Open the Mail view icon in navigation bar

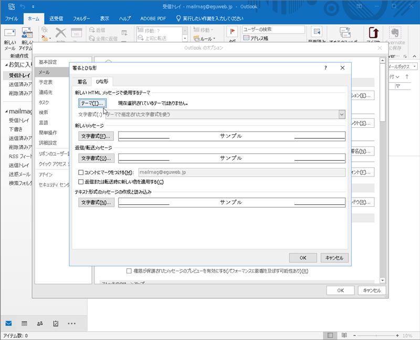[x=9, y=323]
